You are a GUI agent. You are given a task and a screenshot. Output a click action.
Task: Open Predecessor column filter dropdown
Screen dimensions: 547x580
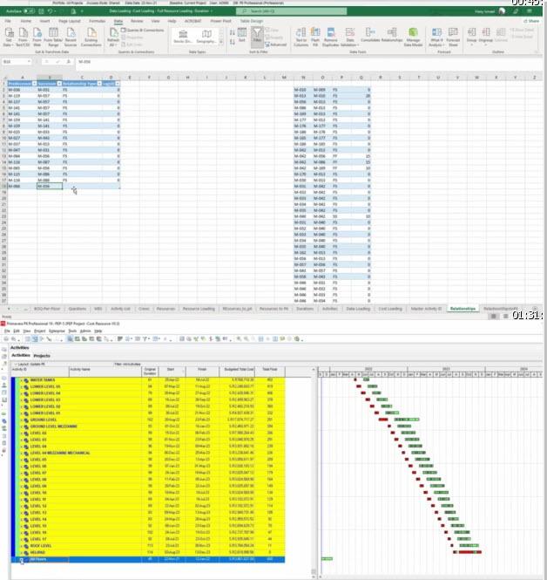pyautogui.click(x=34, y=84)
